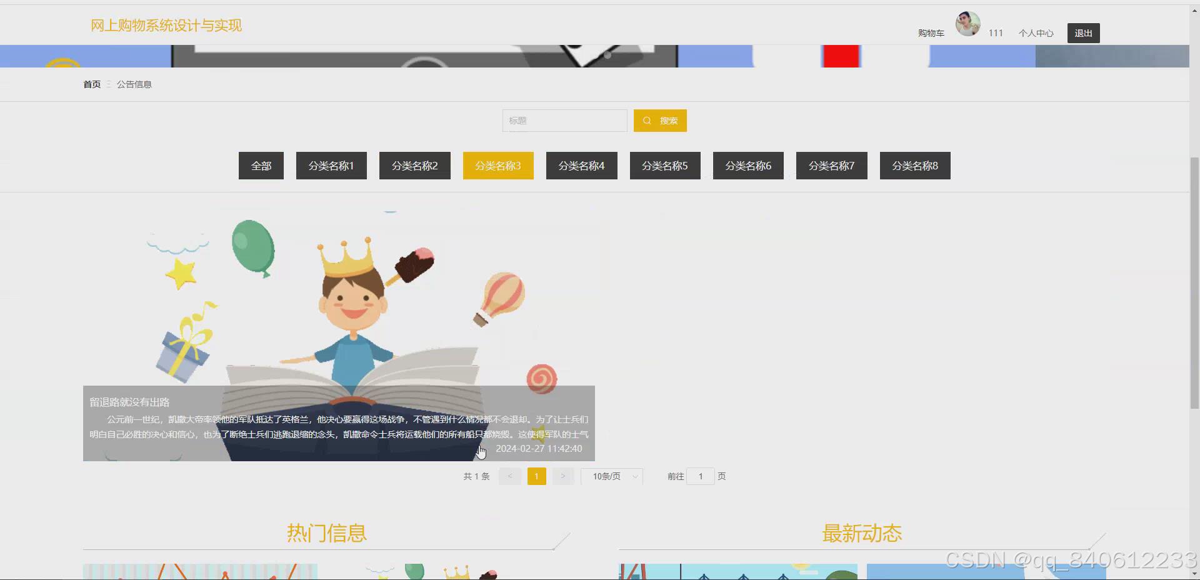This screenshot has width=1200, height=580.
Task: Open the 留退路就没有出路 announcement card
Action: pos(338,331)
